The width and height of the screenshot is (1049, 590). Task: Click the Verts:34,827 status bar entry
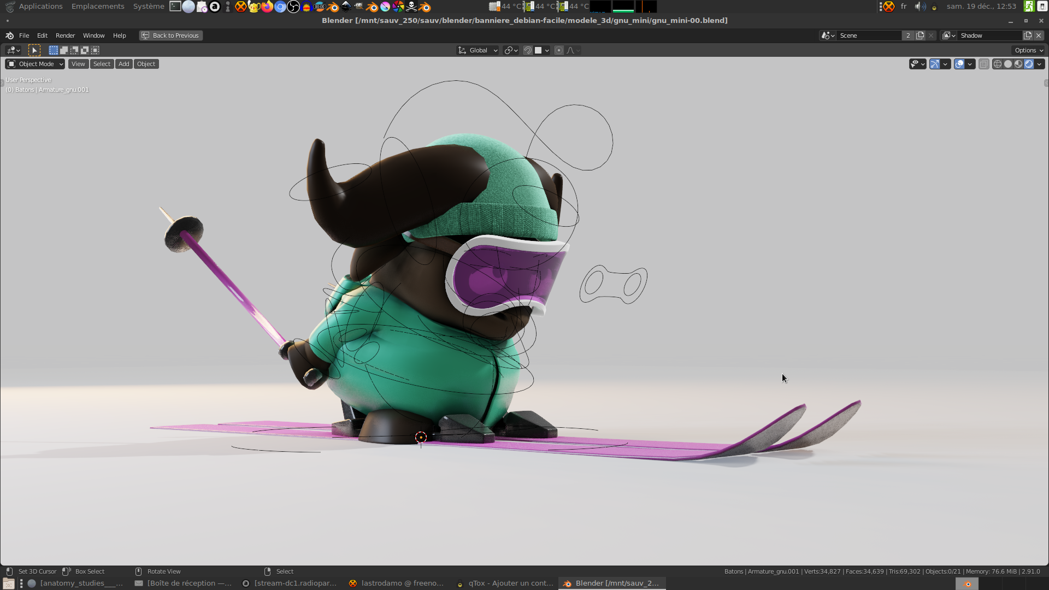click(822, 571)
